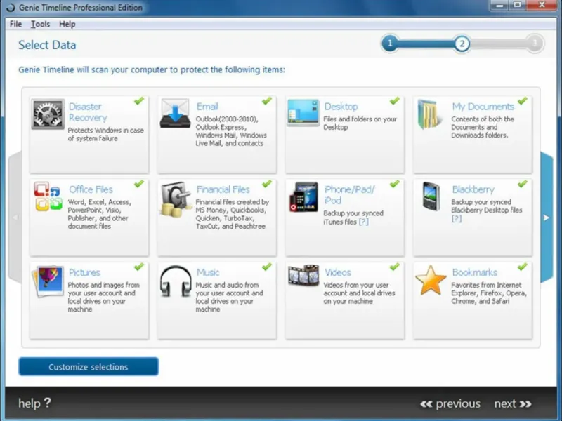Click wizard step 3 marker
562x421 pixels.
(535, 44)
